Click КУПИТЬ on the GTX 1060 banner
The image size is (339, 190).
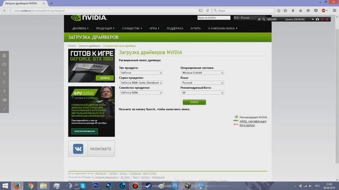coord(105,78)
